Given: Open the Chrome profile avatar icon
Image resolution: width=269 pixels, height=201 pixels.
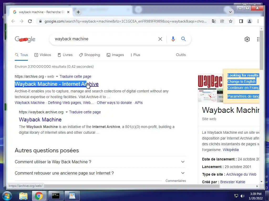Looking at the screenshot, I should pyautogui.click(x=250, y=21).
